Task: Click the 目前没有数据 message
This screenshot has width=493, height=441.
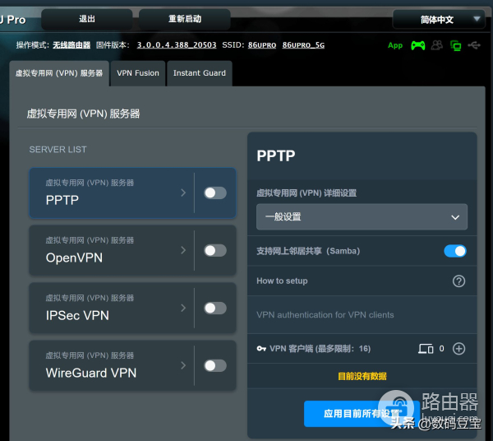Action: [362, 376]
